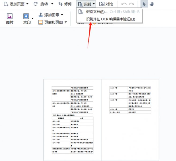Expand the 页眉和页脚 dropdown arrow
176x161 pixels.
pyautogui.click(x=66, y=22)
